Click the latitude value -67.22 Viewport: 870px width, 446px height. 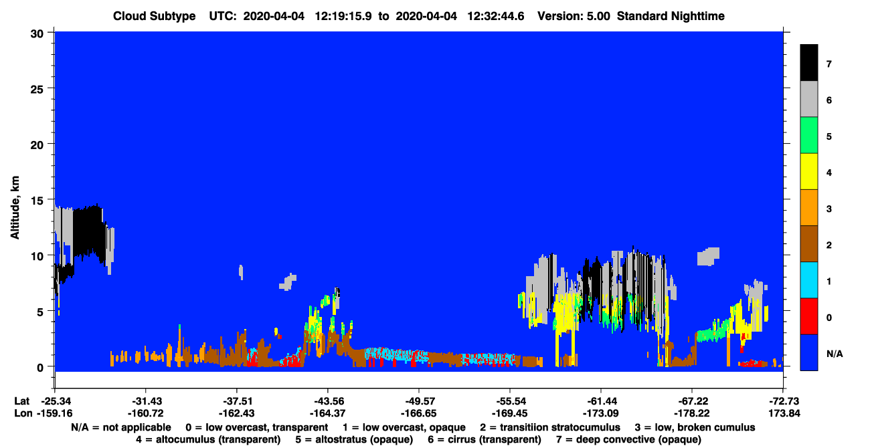pos(692,401)
